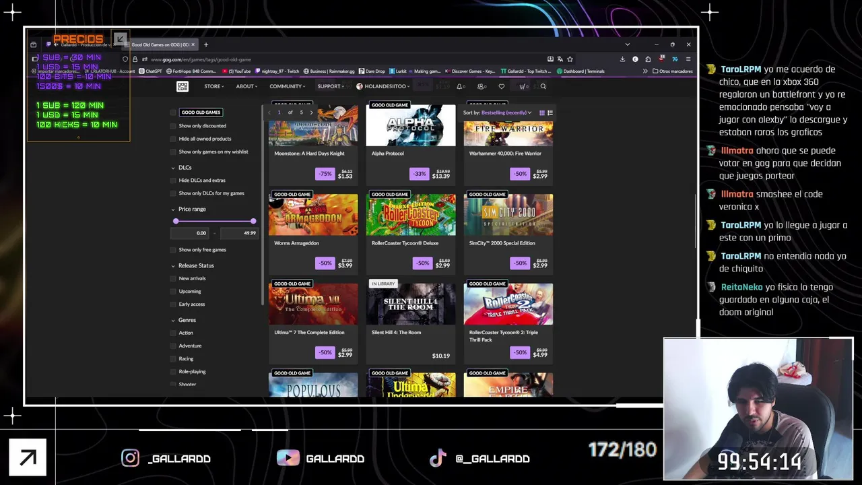This screenshot has height=485, width=862.
Task: Open the COMMUNITY menu
Action: coord(288,86)
